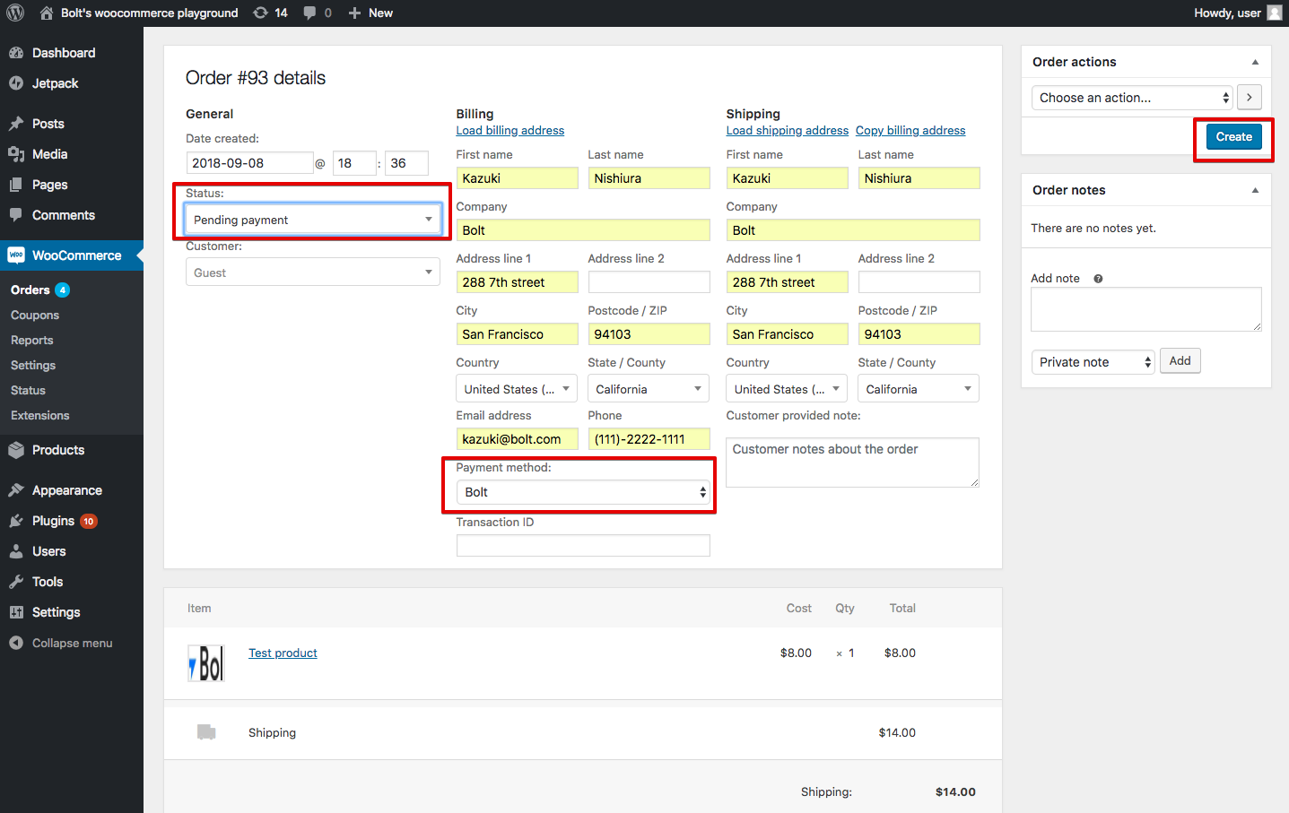Open the Private note type dropdown

pyautogui.click(x=1093, y=362)
